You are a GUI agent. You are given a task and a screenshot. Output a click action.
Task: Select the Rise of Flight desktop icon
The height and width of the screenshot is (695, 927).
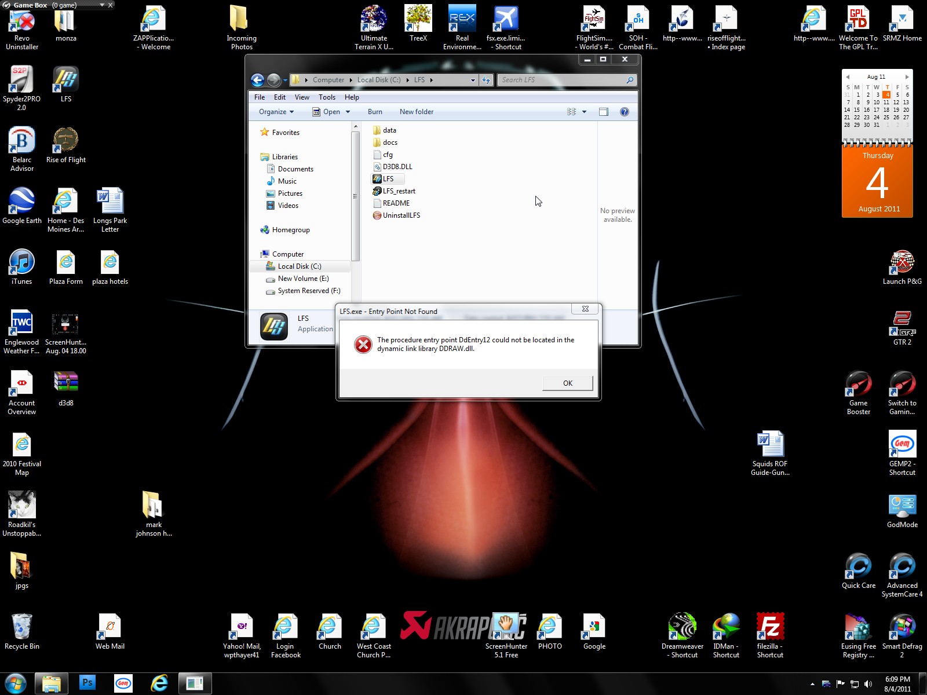pos(66,145)
